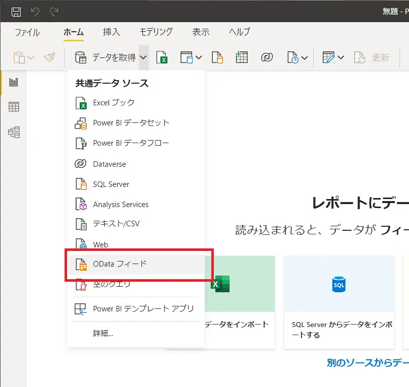Viewport: 409px width, 387px height.
Task: Open the モデリング ribbon tab
Action: pos(156,32)
